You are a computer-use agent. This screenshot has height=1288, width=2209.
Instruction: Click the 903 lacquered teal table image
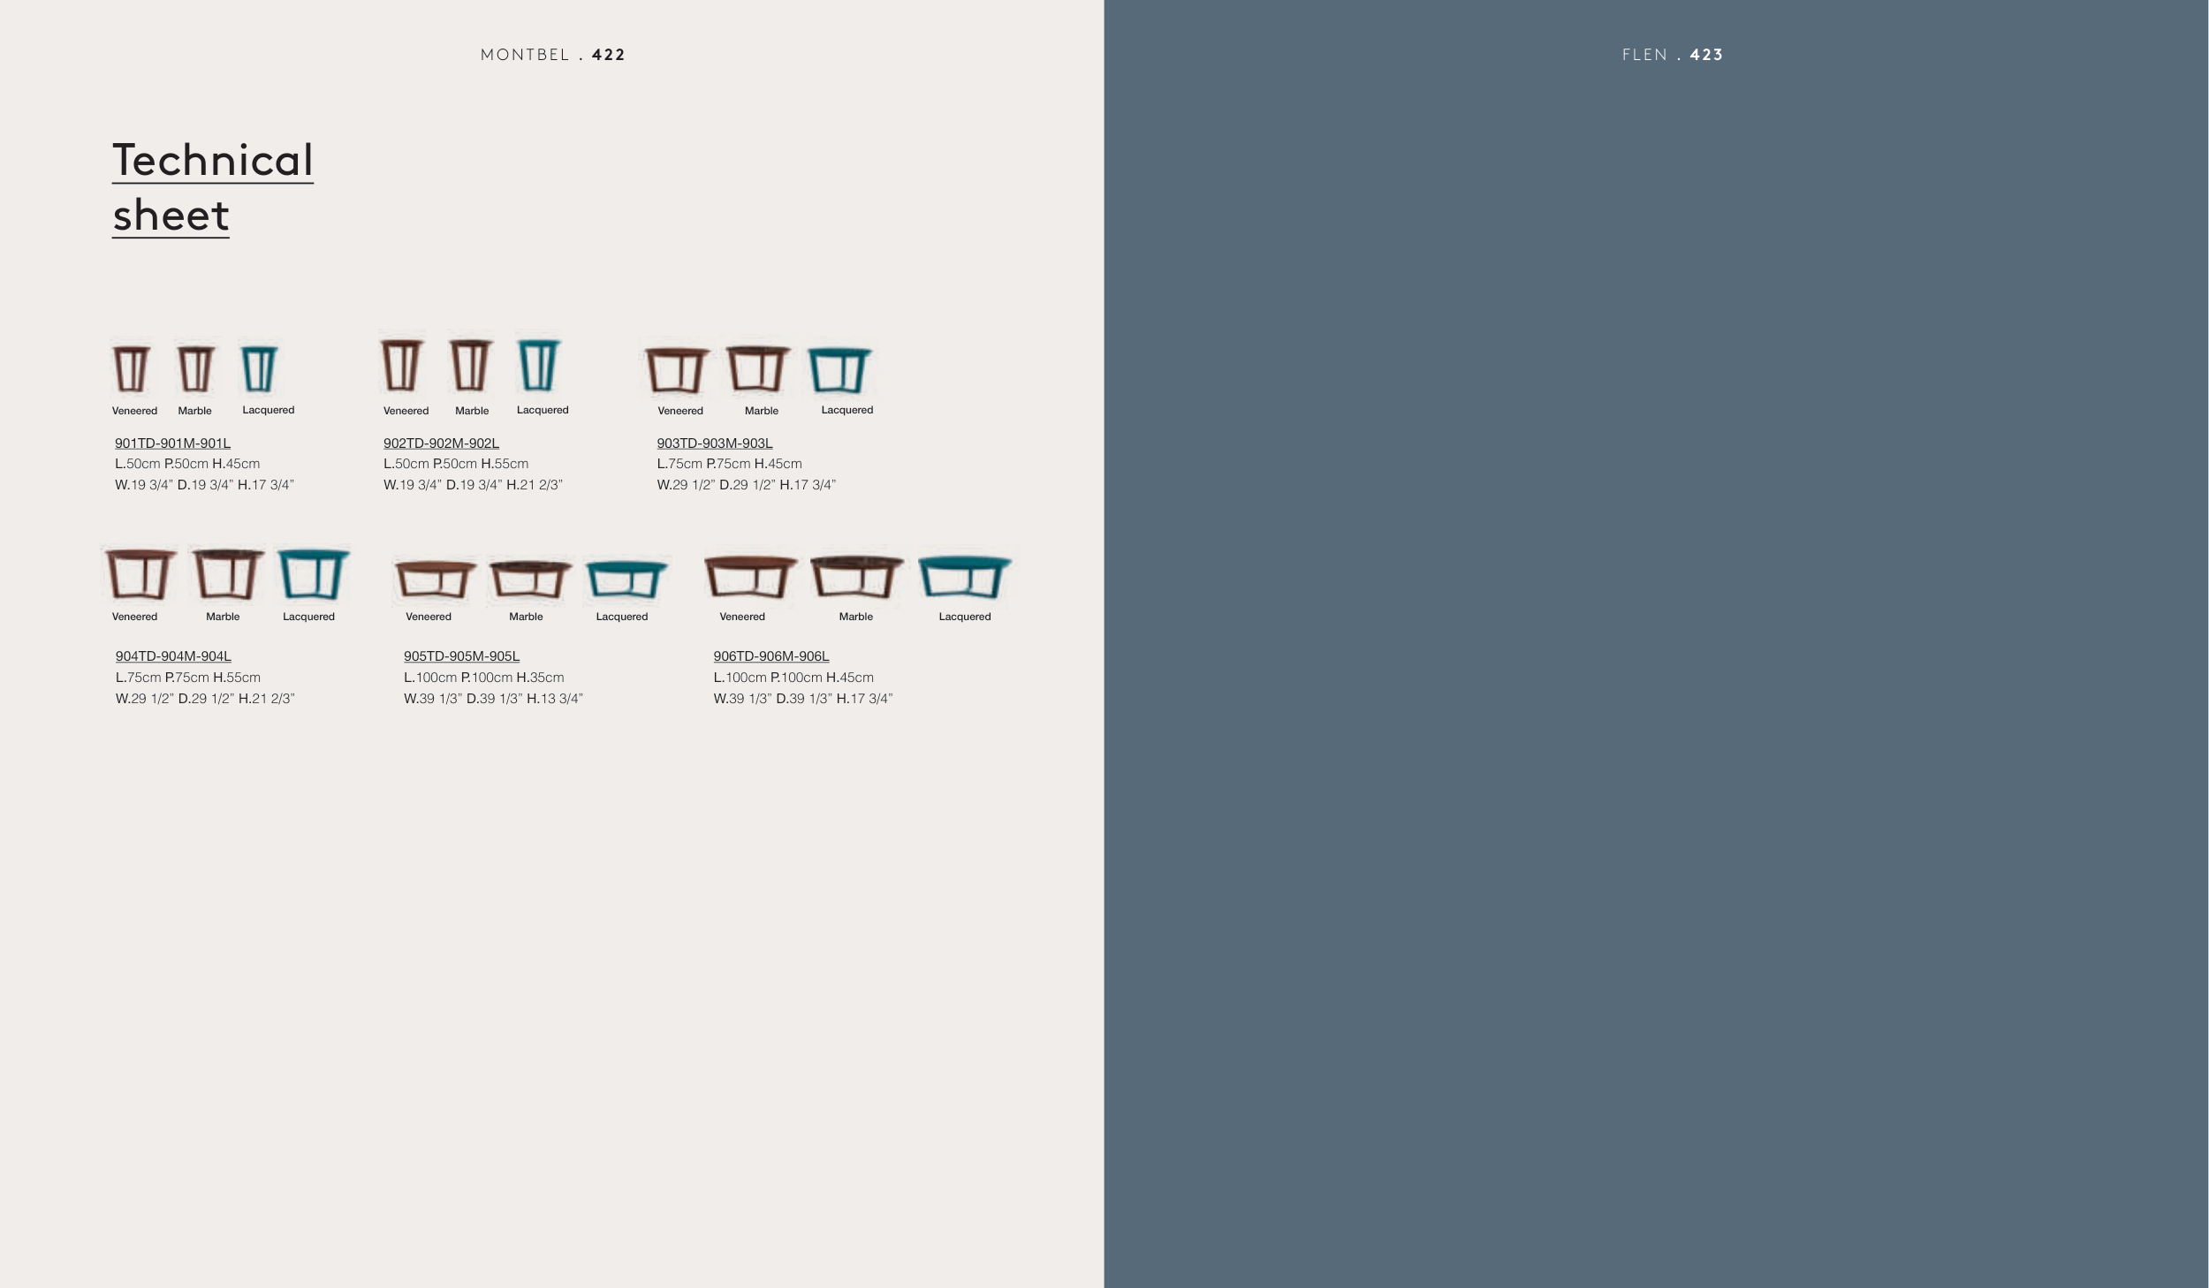pyautogui.click(x=839, y=370)
